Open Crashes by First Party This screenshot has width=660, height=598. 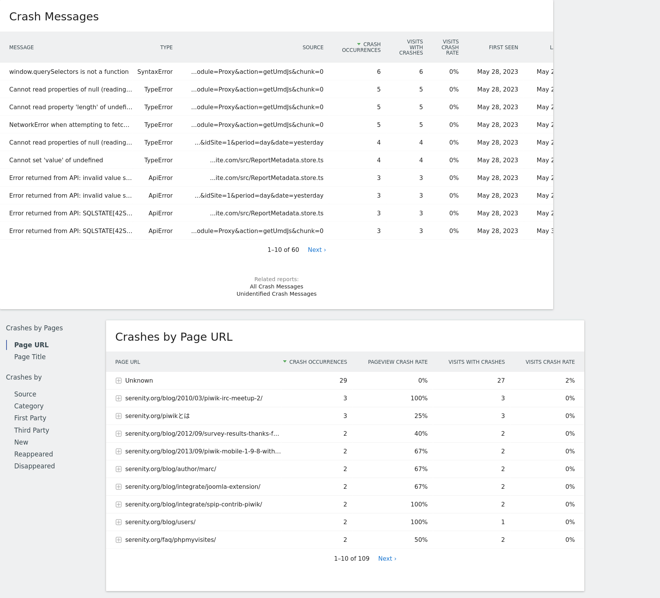30,418
